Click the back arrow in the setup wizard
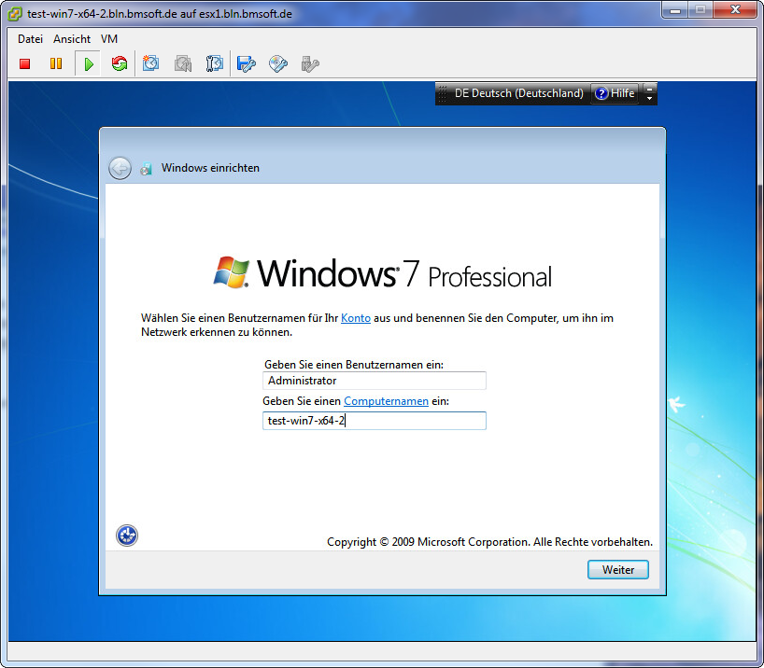The height and width of the screenshot is (668, 764). [x=120, y=169]
